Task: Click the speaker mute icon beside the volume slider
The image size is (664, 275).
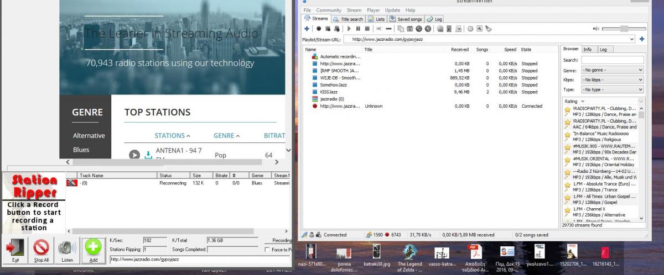Action: coord(596,29)
